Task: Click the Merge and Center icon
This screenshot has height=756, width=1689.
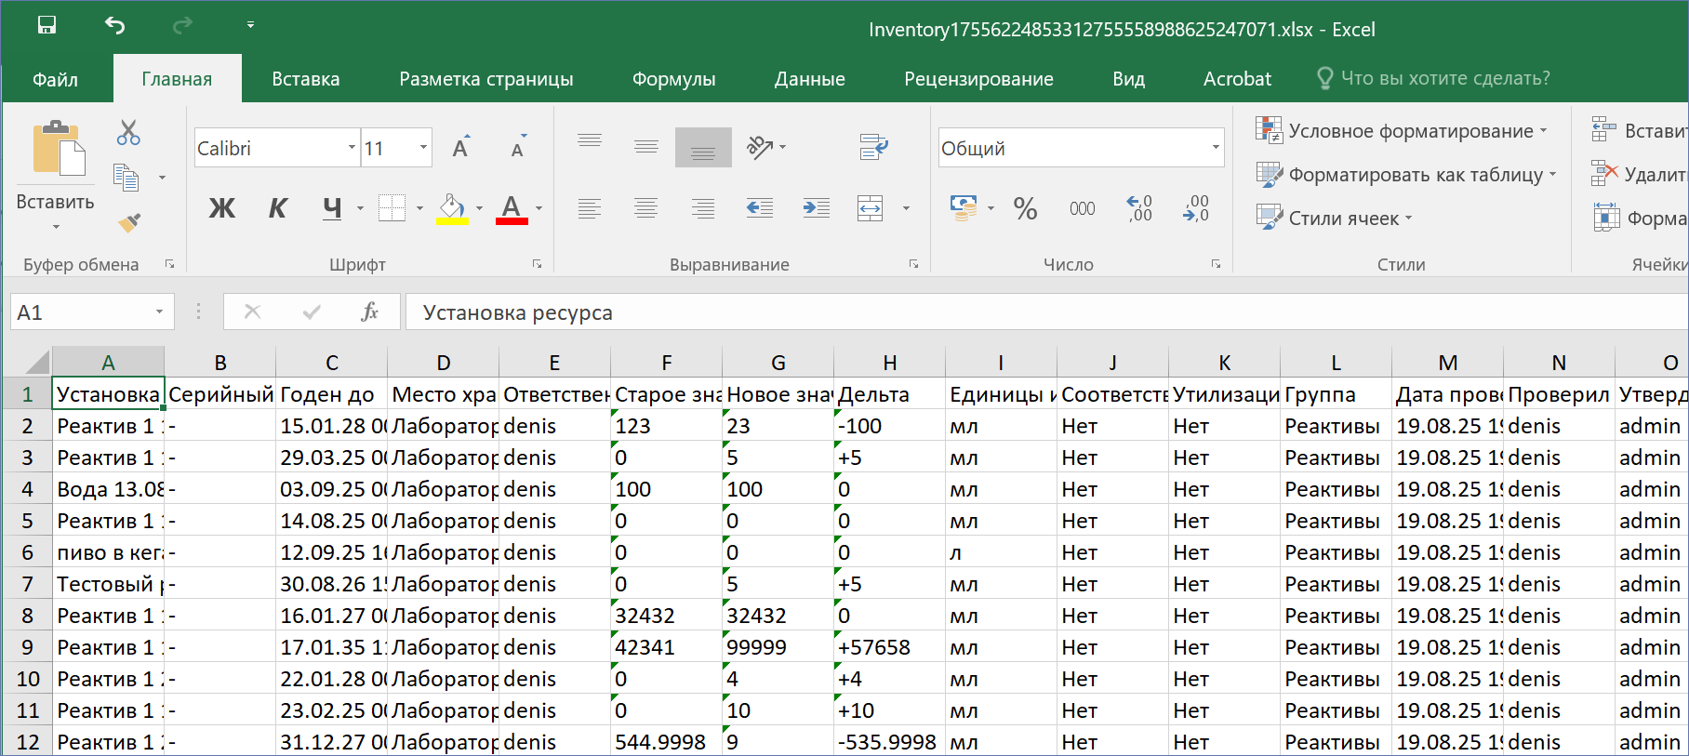Action: pos(871,208)
